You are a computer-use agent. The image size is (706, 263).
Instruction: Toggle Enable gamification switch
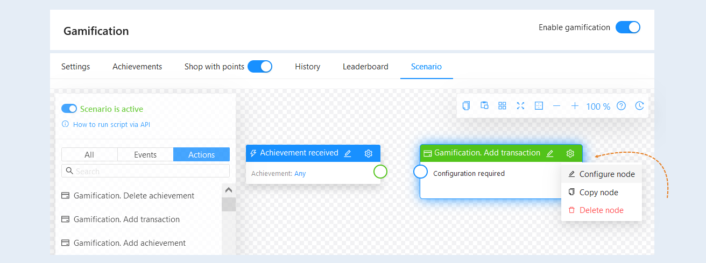tap(628, 27)
